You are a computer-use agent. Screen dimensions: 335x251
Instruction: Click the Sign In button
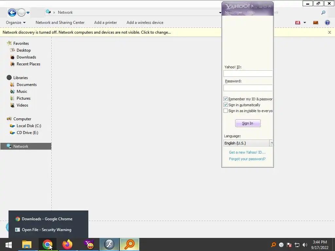pyautogui.click(x=248, y=123)
